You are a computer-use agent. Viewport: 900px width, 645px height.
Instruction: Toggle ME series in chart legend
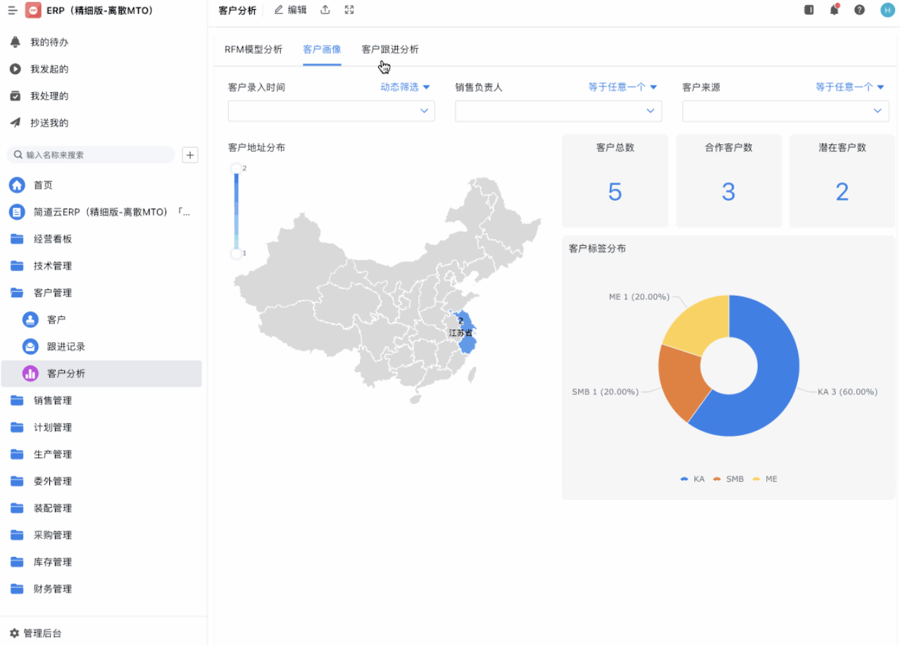click(x=765, y=479)
